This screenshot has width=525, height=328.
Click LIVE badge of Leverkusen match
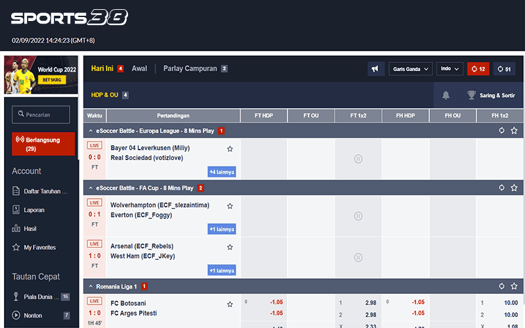(x=94, y=146)
